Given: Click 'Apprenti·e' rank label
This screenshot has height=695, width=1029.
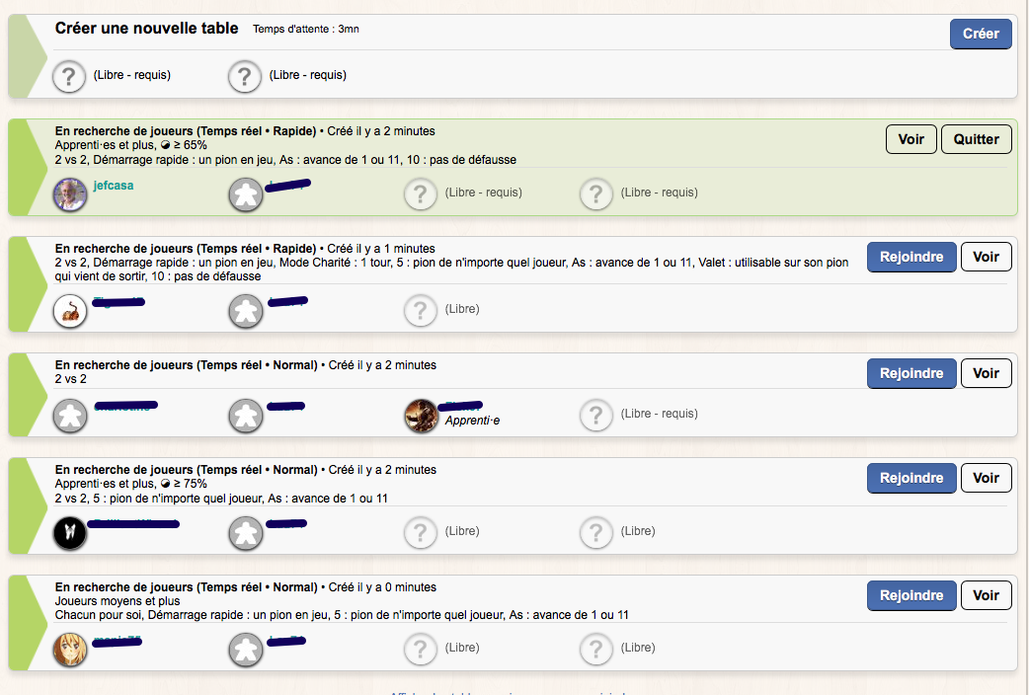Looking at the screenshot, I should pyautogui.click(x=472, y=421).
